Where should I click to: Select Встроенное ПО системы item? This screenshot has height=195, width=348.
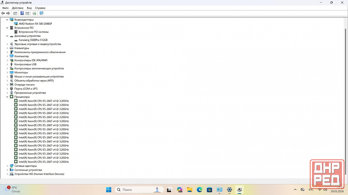[x=33, y=32]
